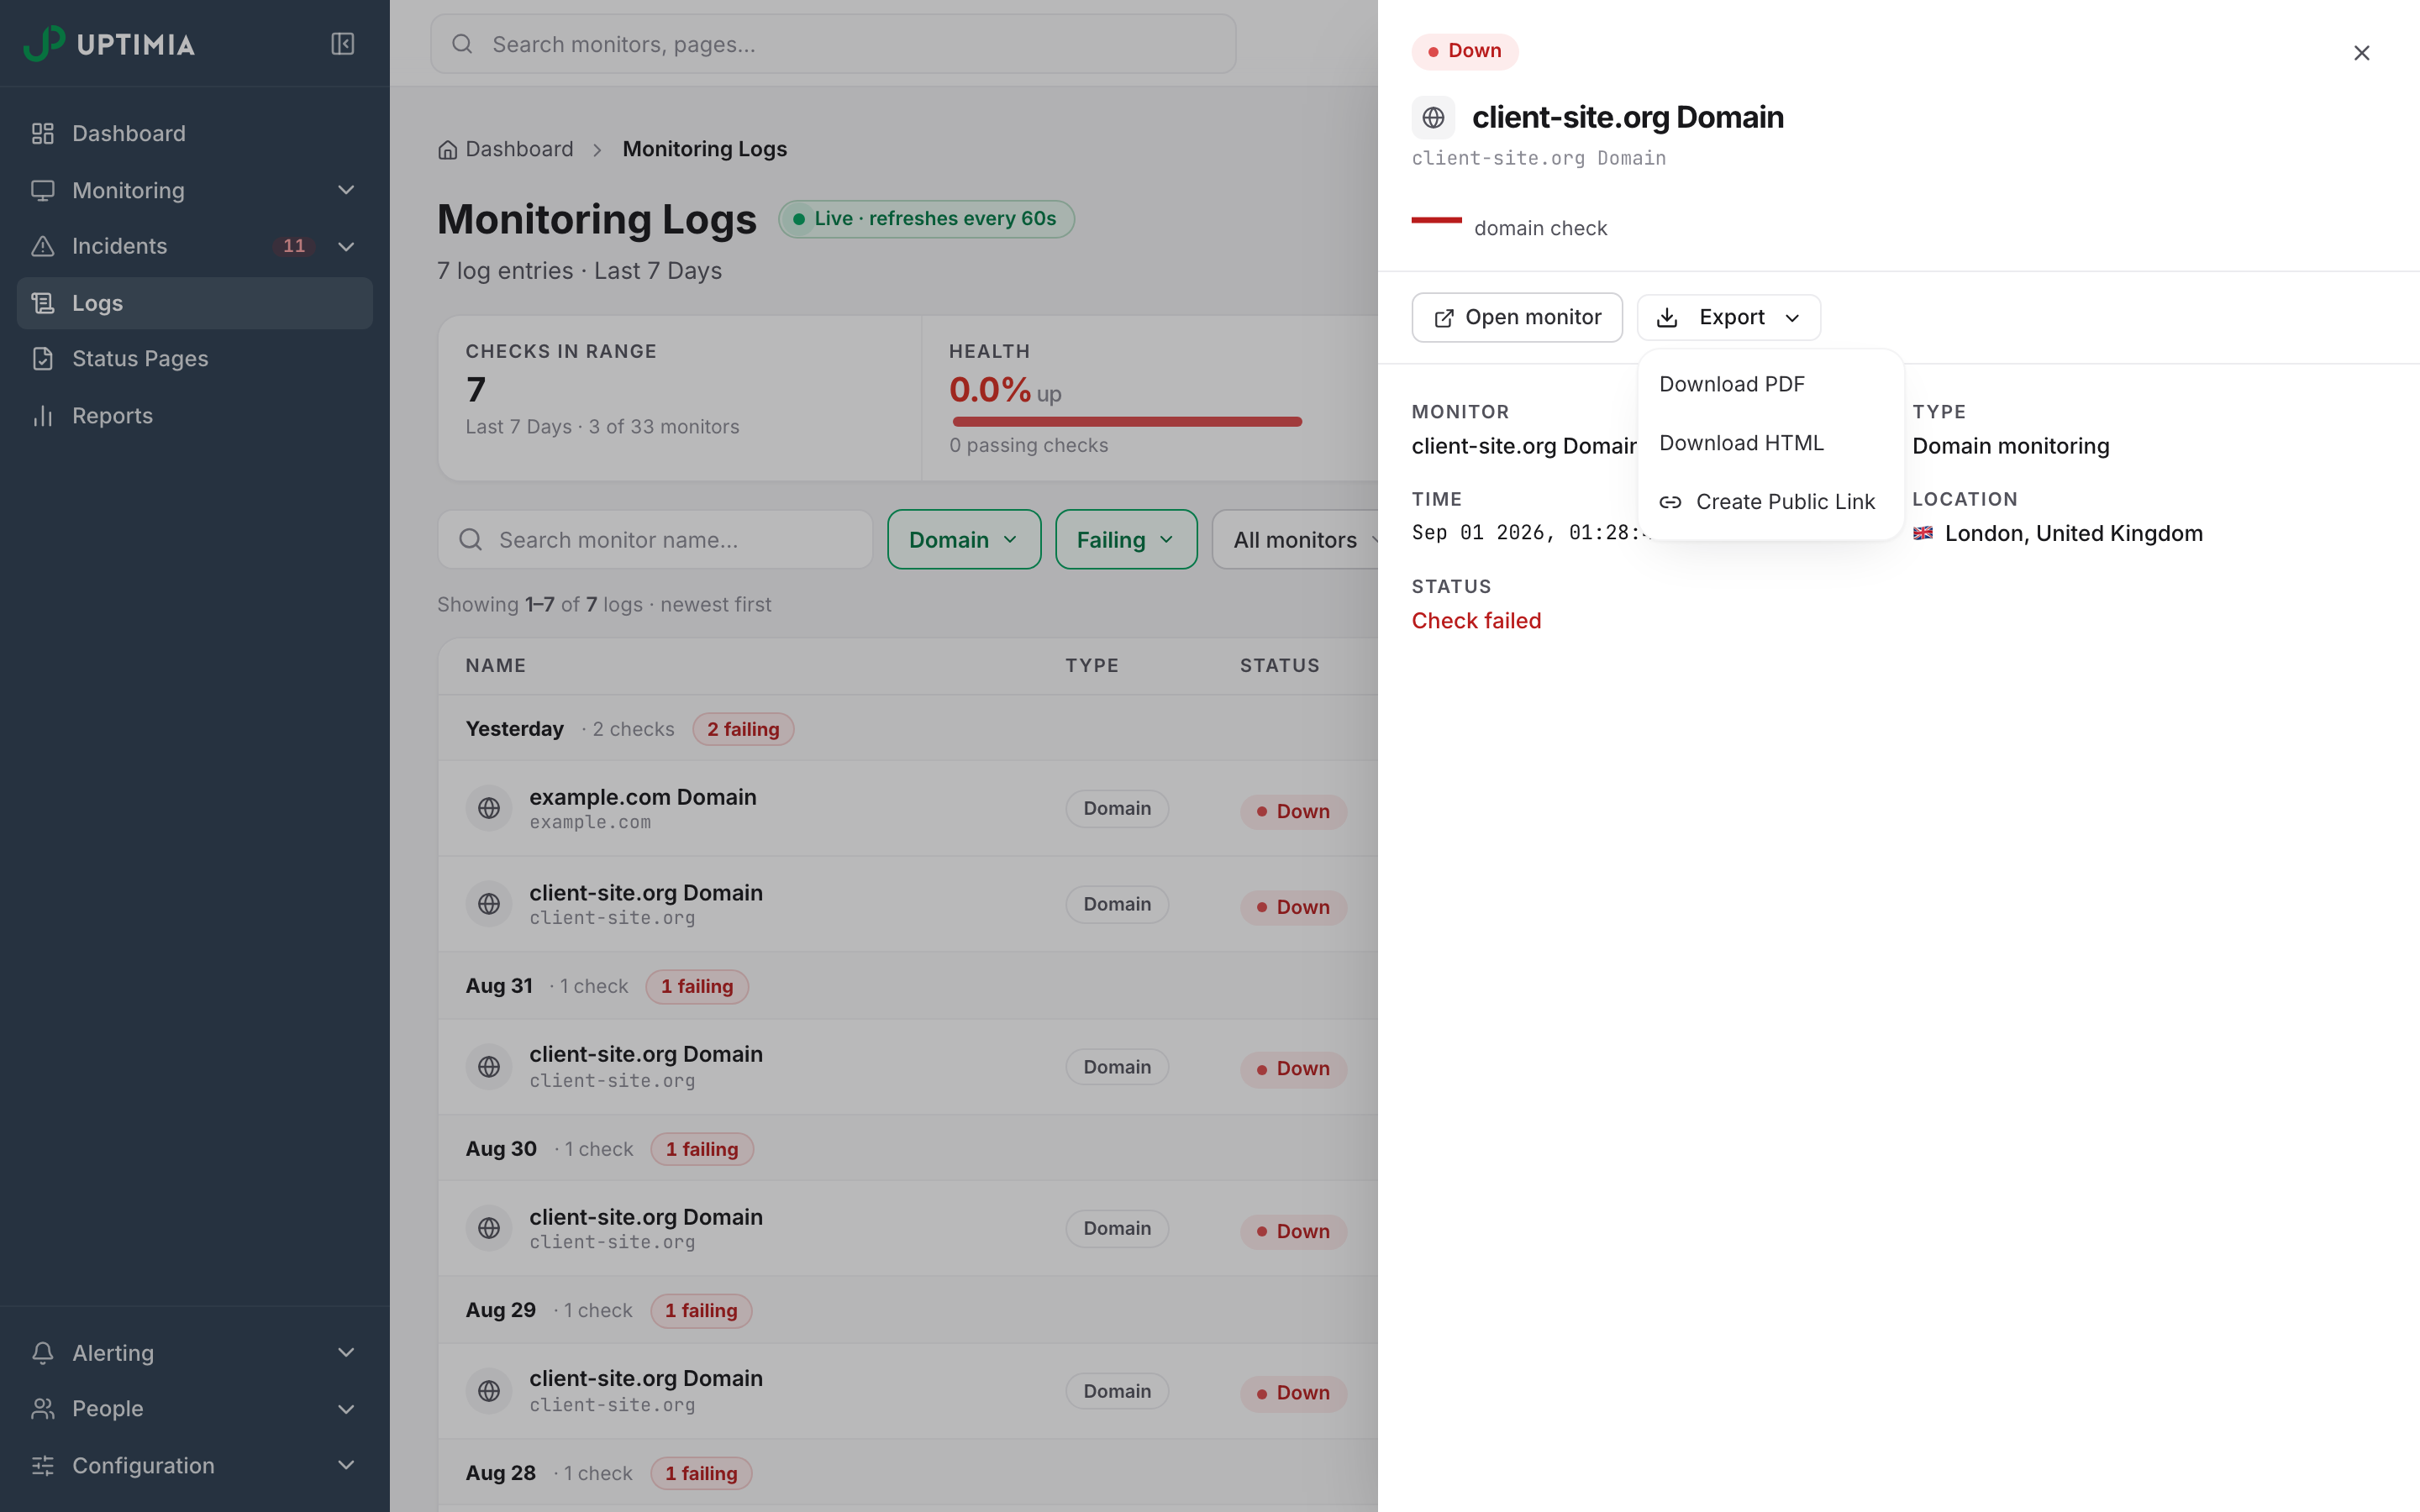
Task: Open example.com Domain log row
Action: 908,808
